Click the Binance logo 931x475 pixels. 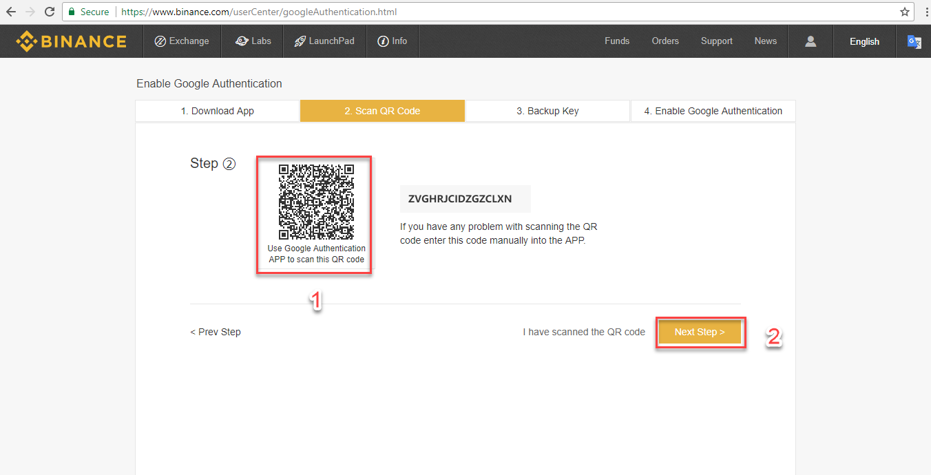[72, 41]
